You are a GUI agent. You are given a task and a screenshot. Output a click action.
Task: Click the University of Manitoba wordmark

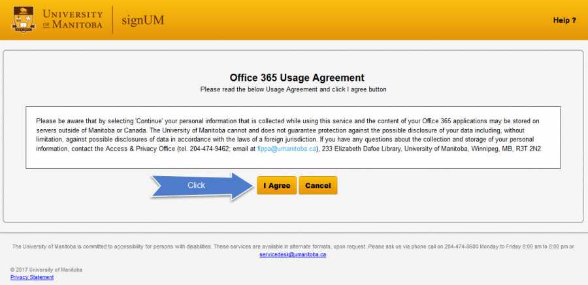tap(73, 19)
